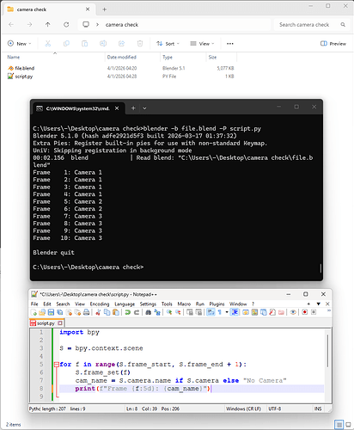Click the New file icon in Notepad++
This screenshot has height=430, width=354.
point(34,312)
